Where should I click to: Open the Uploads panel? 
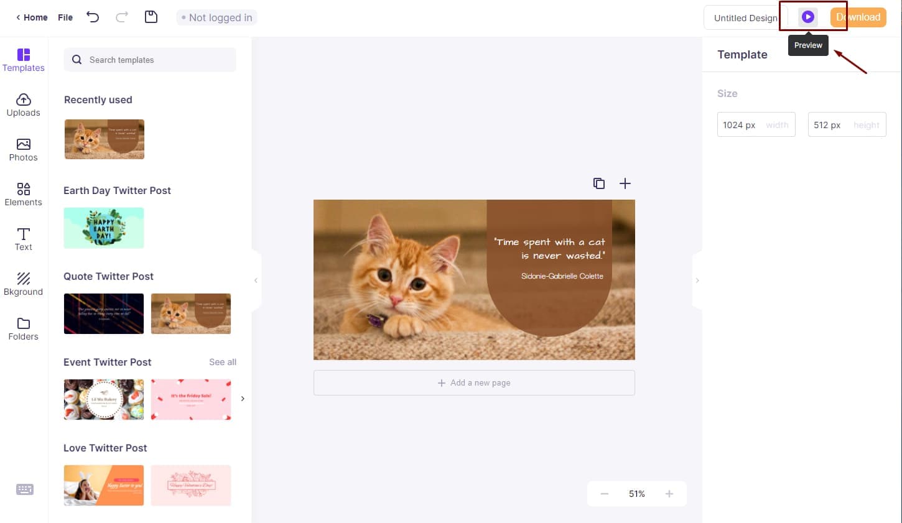[24, 105]
